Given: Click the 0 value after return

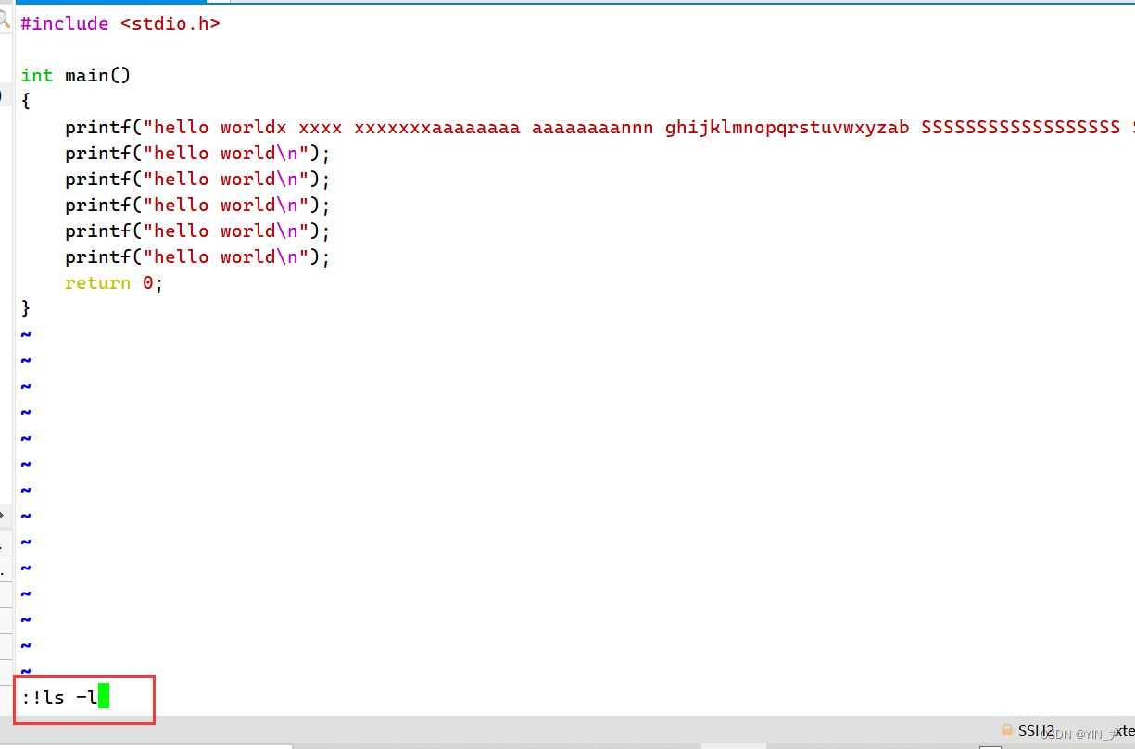Looking at the screenshot, I should coord(147,282).
